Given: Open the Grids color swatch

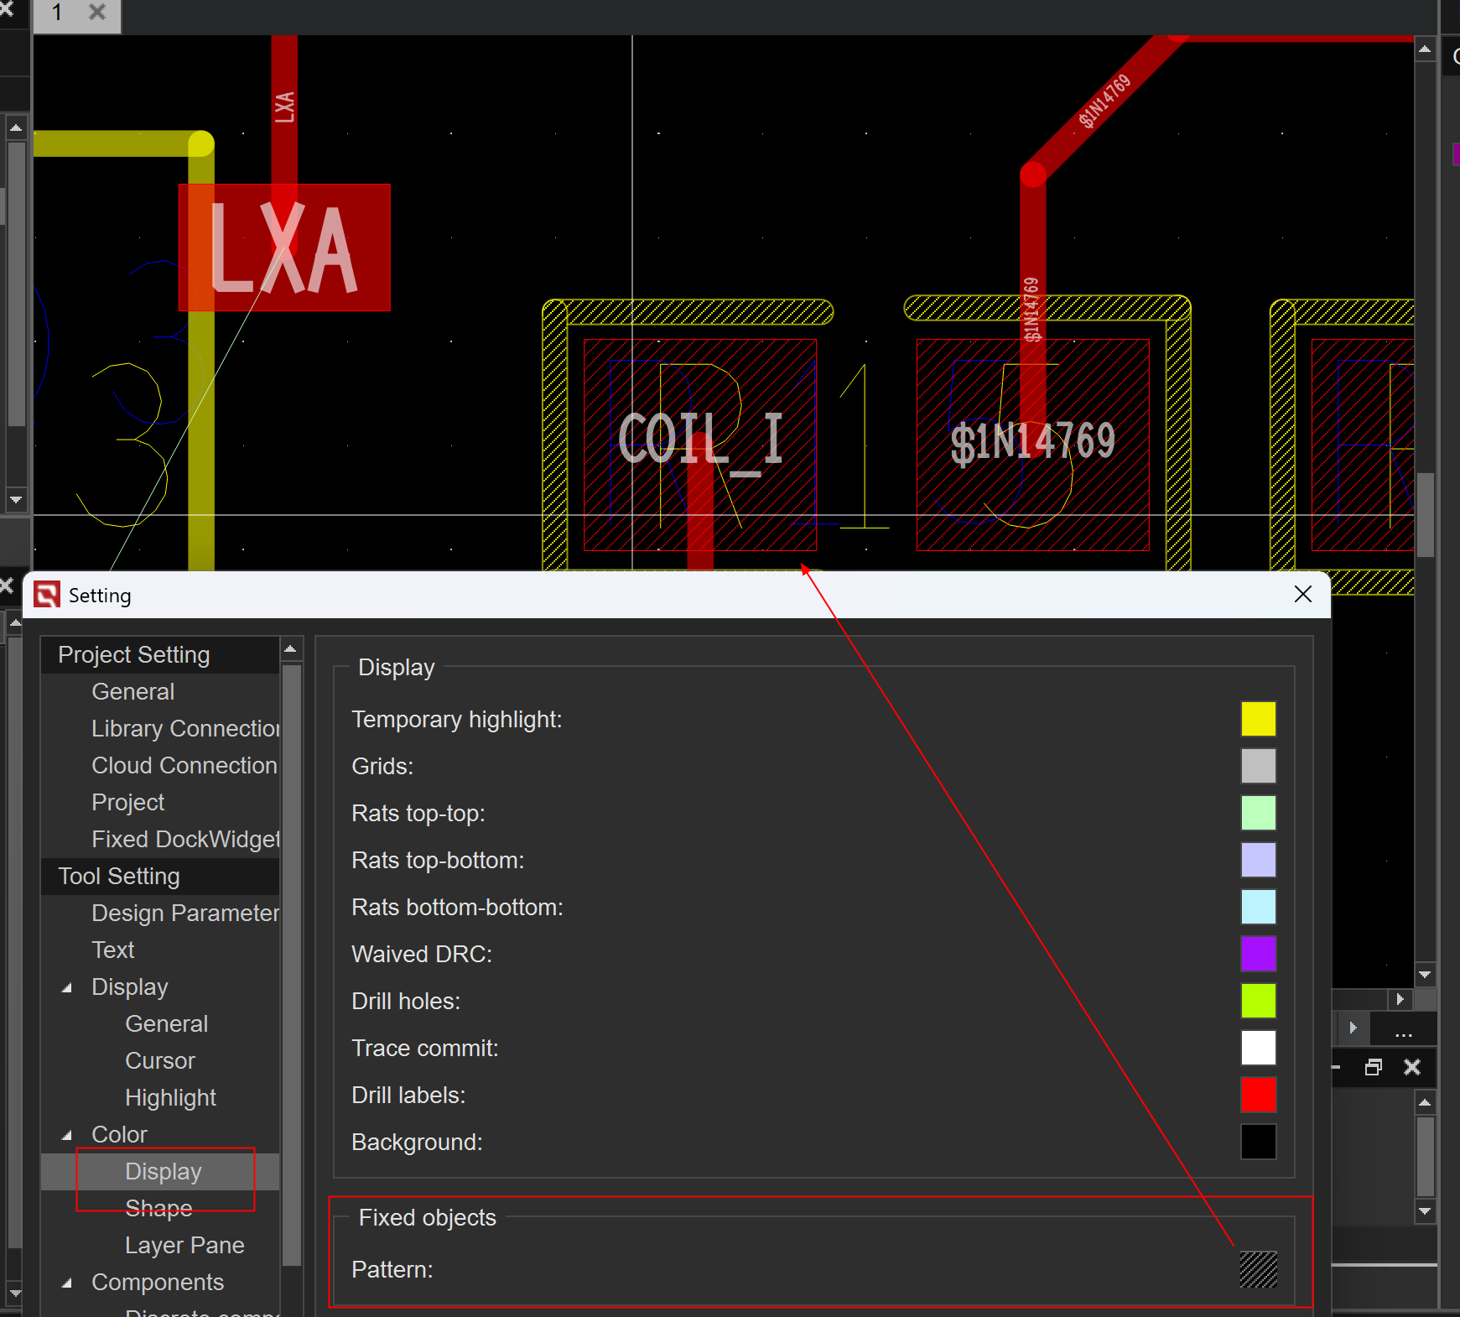Looking at the screenshot, I should click(1258, 766).
